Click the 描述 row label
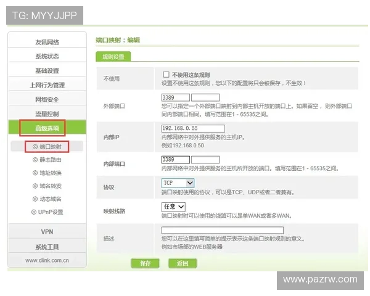370x296 pixels. click(109, 239)
